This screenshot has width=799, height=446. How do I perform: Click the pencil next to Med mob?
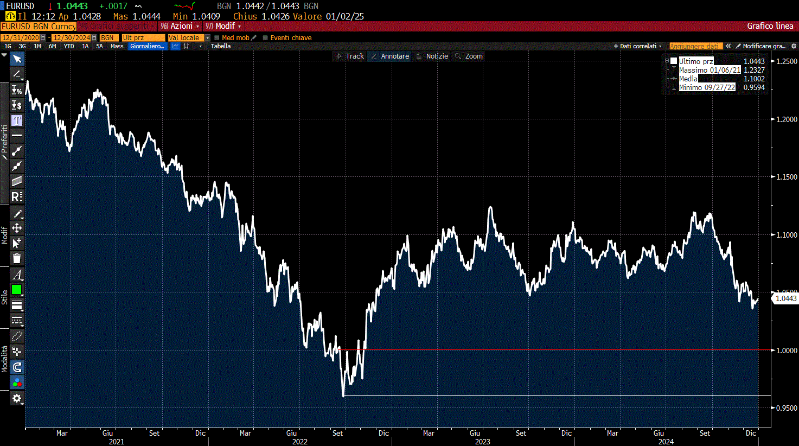click(x=254, y=37)
